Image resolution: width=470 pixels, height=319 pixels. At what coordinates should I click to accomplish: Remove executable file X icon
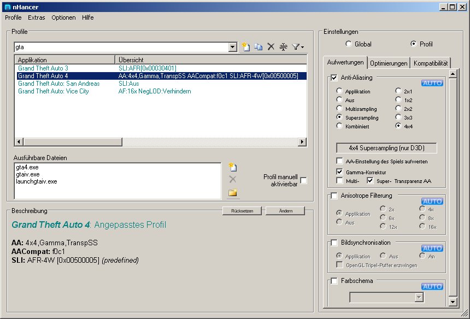(233, 179)
